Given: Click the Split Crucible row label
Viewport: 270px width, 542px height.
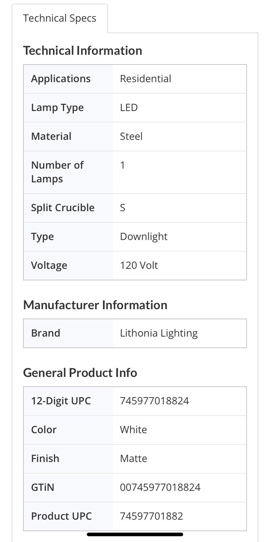Looking at the screenshot, I should pyautogui.click(x=63, y=208).
